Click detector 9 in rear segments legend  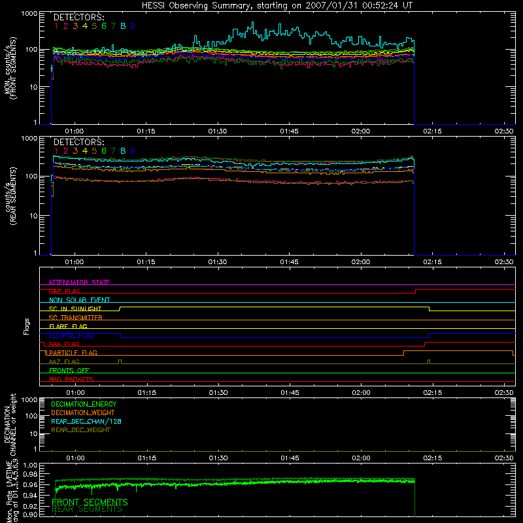pos(133,151)
